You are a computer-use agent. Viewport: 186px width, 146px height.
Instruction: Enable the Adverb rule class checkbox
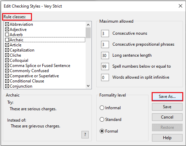(7, 35)
